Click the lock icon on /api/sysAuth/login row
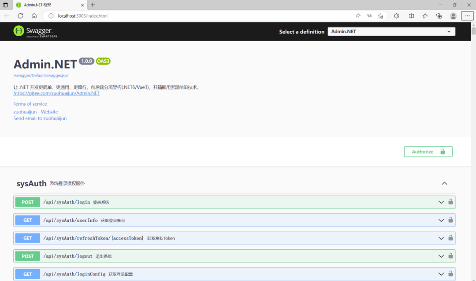The image size is (476, 281). (x=450, y=202)
